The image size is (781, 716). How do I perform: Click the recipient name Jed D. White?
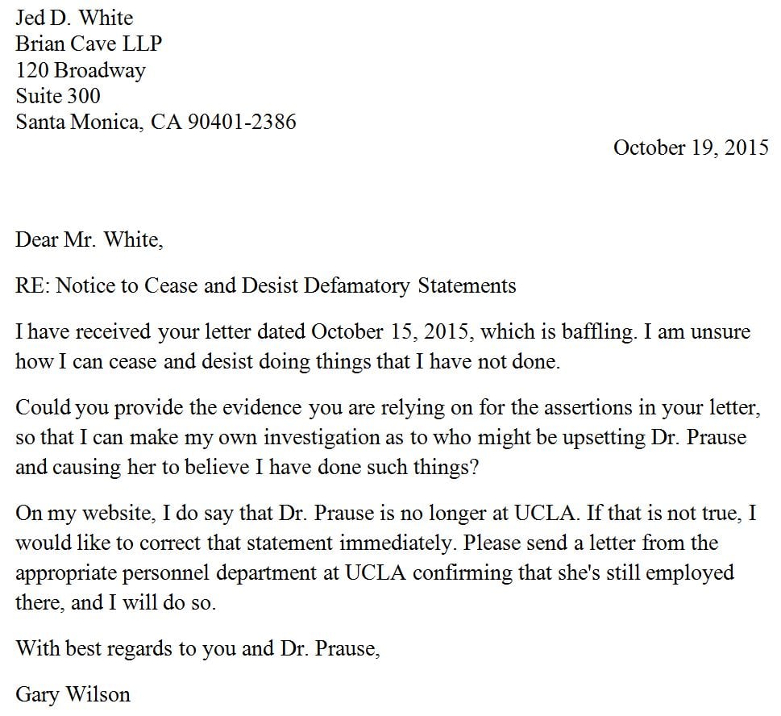point(74,18)
